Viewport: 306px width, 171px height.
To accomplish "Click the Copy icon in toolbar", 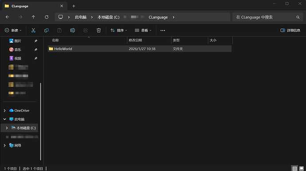I will pos(47,31).
